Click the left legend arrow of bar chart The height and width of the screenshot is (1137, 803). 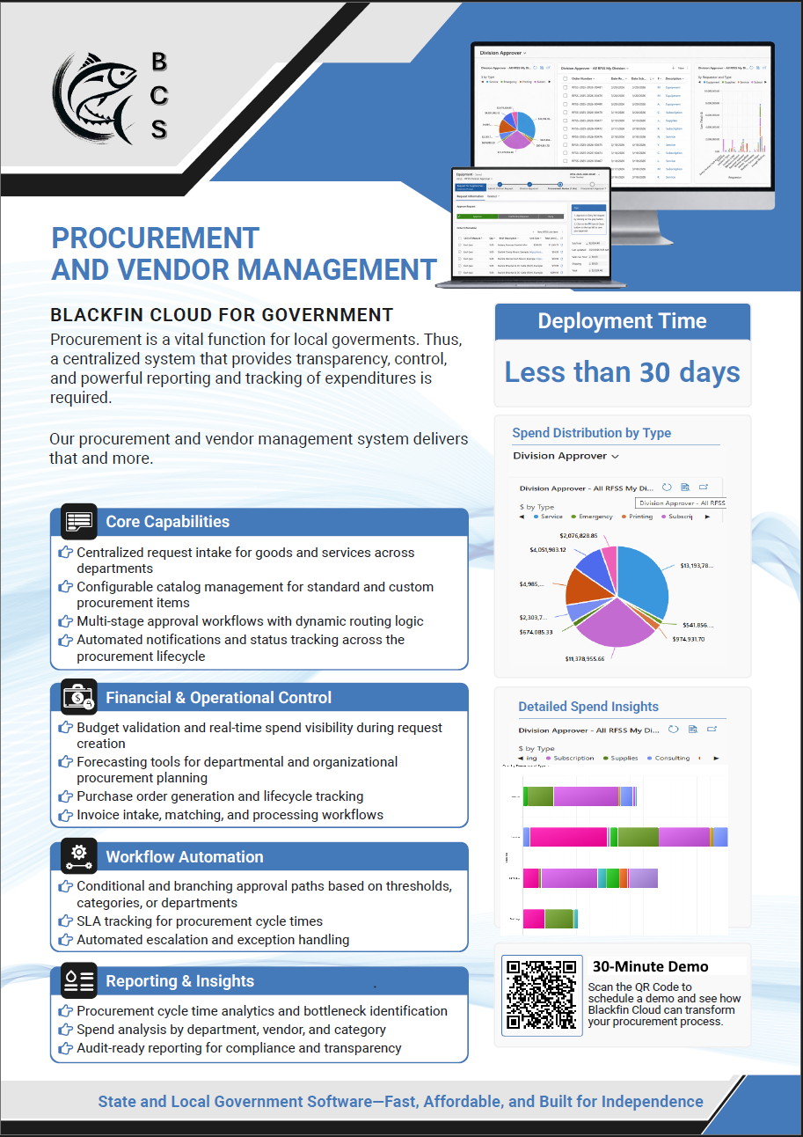521,758
